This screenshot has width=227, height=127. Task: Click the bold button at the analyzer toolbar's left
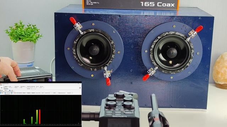click(1, 88)
